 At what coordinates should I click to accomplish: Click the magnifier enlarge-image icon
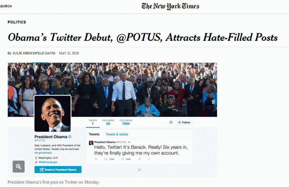(18, 167)
